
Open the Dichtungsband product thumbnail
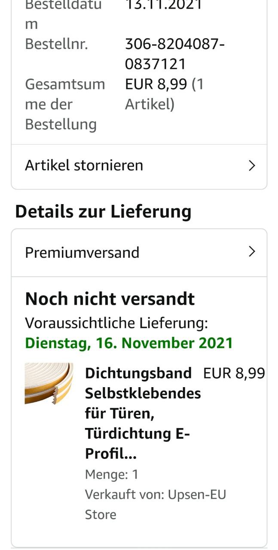point(49,384)
